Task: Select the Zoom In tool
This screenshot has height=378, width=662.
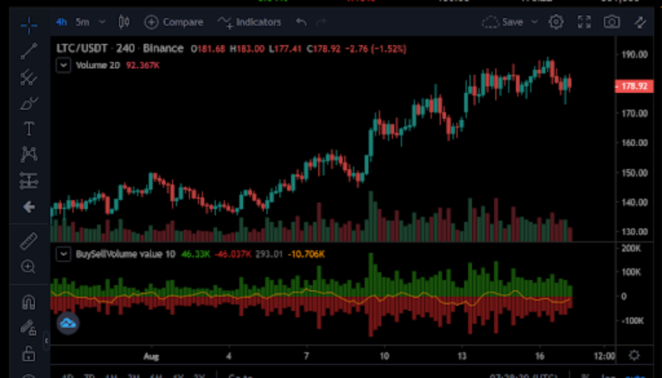Action: point(28,266)
